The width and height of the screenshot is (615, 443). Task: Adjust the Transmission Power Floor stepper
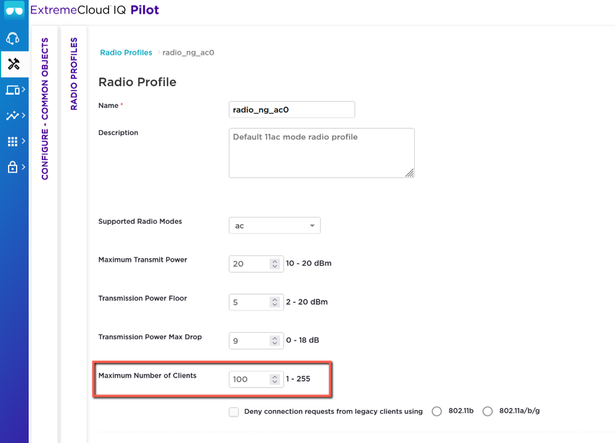coord(274,303)
